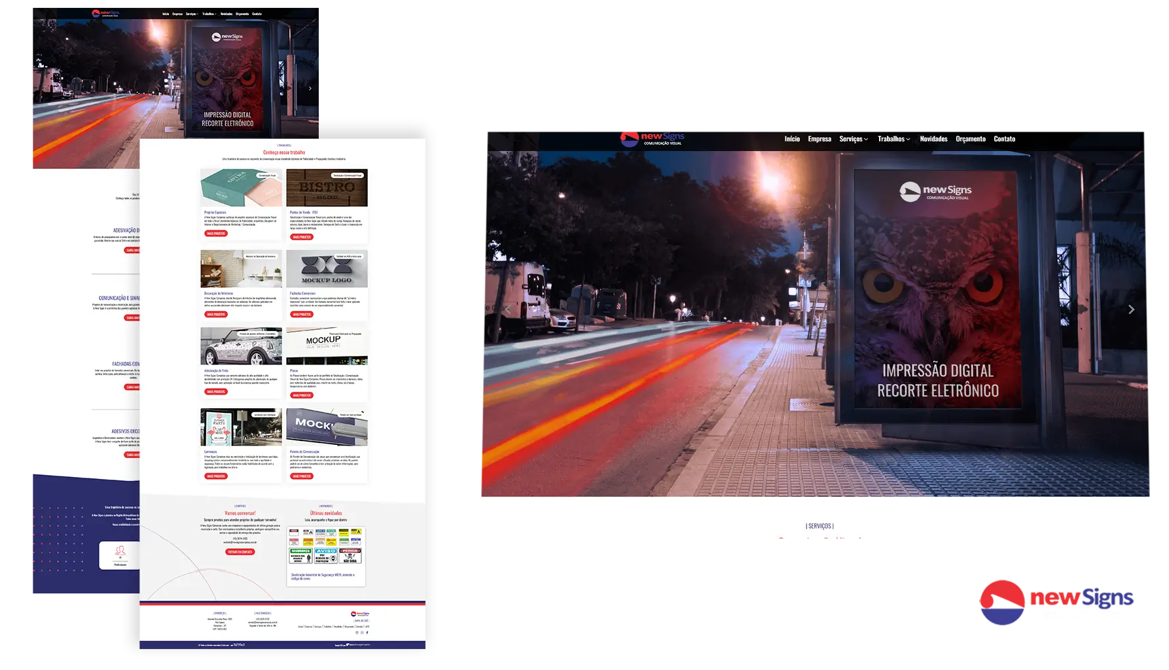Click the Profissionais icon card in blue section
The height and width of the screenshot is (670, 1169).
(120, 555)
